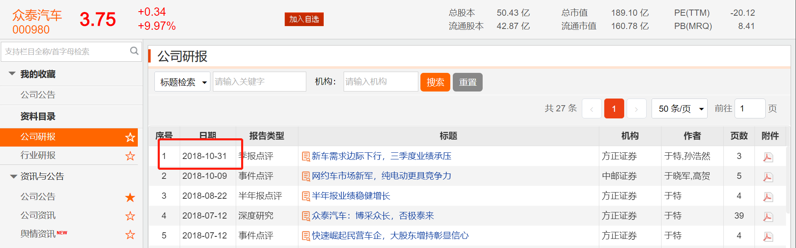Open report 网约车市场新军，纯电动更具竞争力
Screen dimensions: 796x248
pos(381,176)
